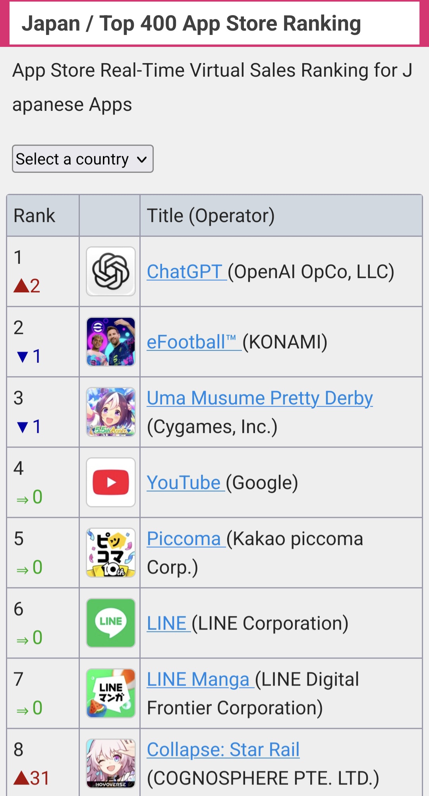The height and width of the screenshot is (796, 429).
Task: Tap the green LINE app icon
Action: [x=111, y=623]
